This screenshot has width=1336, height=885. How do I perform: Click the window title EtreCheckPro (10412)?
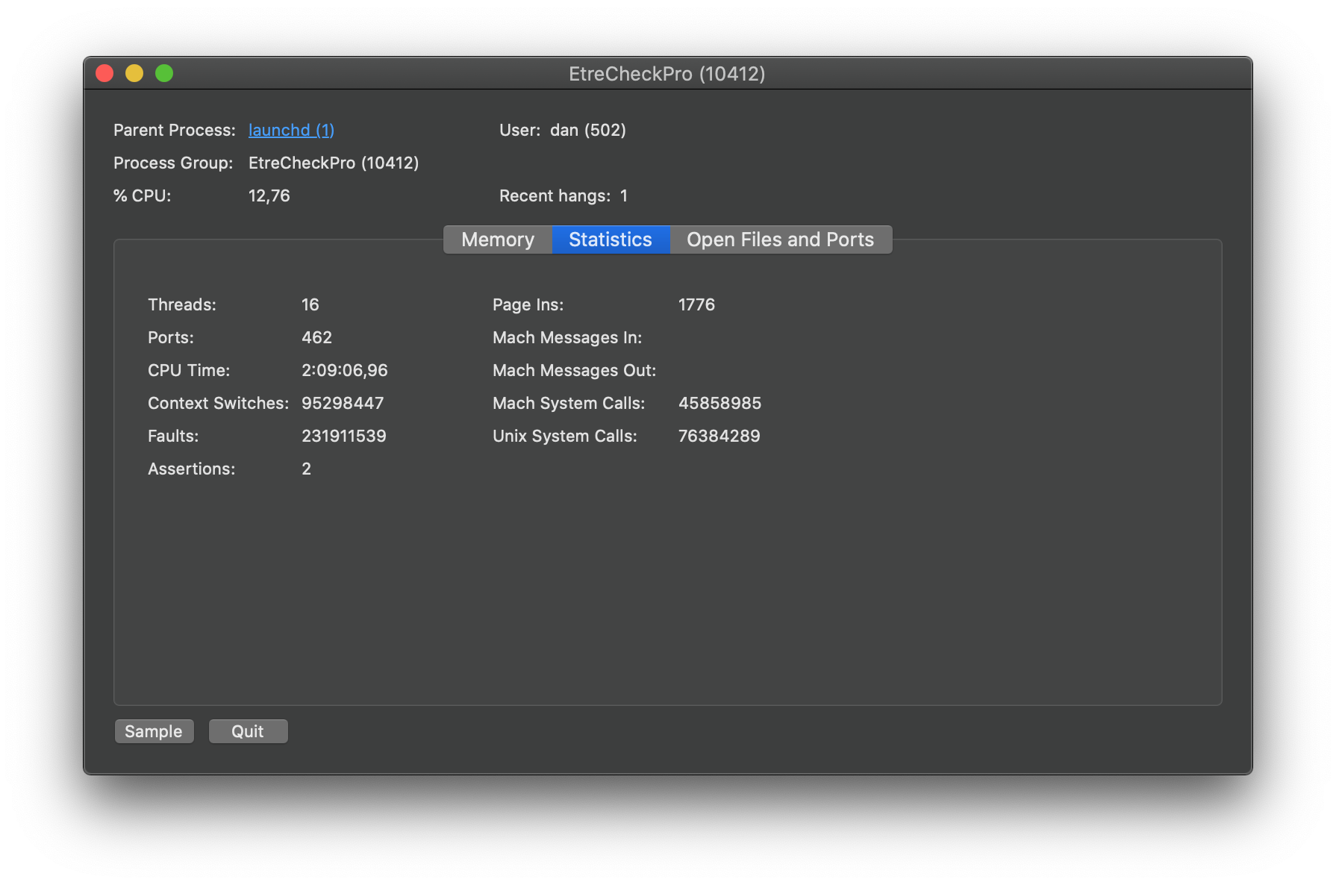click(667, 74)
